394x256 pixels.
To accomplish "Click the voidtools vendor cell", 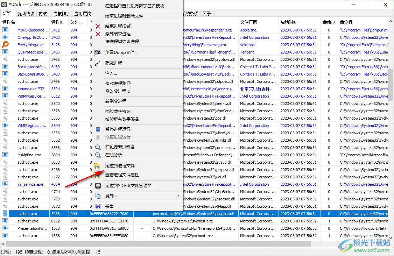I will [247, 45].
